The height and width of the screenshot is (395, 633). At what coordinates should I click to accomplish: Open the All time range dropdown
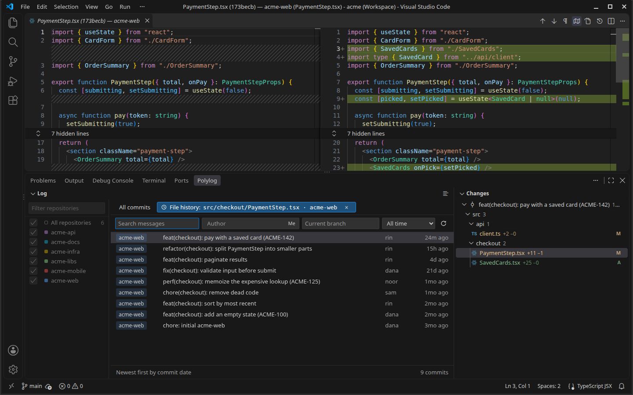(408, 223)
